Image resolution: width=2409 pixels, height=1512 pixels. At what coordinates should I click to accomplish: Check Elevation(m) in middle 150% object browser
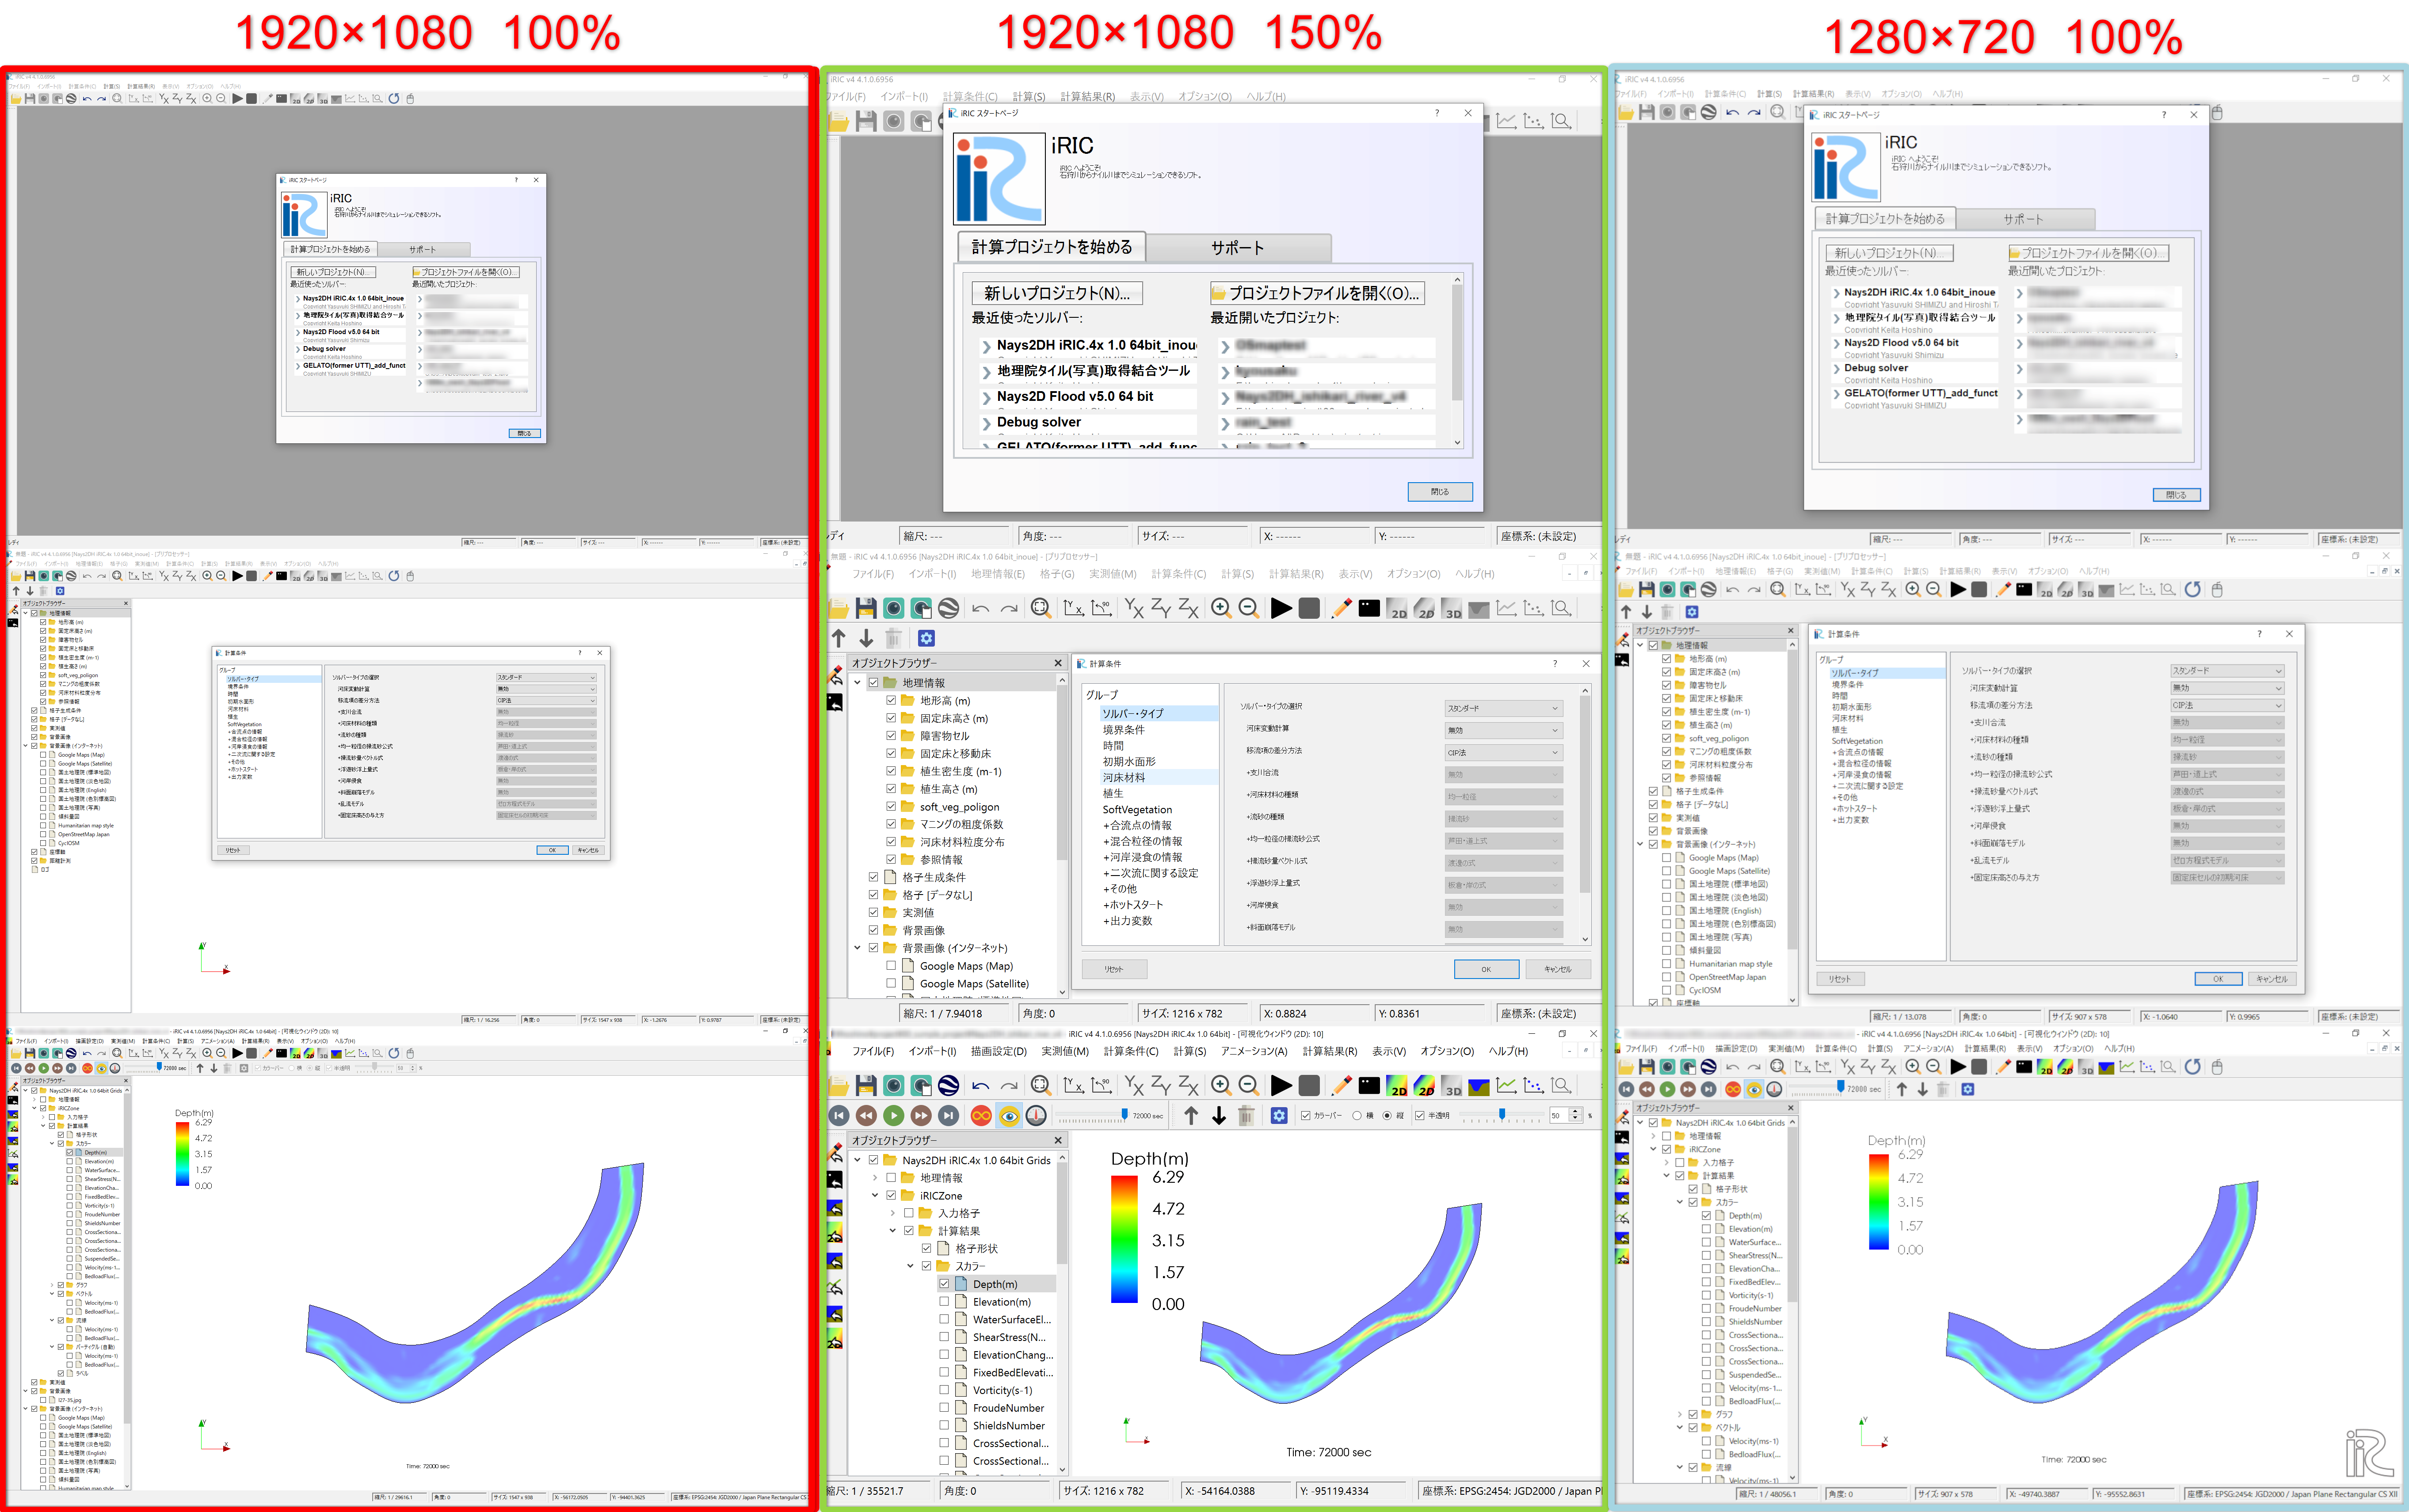point(944,1302)
